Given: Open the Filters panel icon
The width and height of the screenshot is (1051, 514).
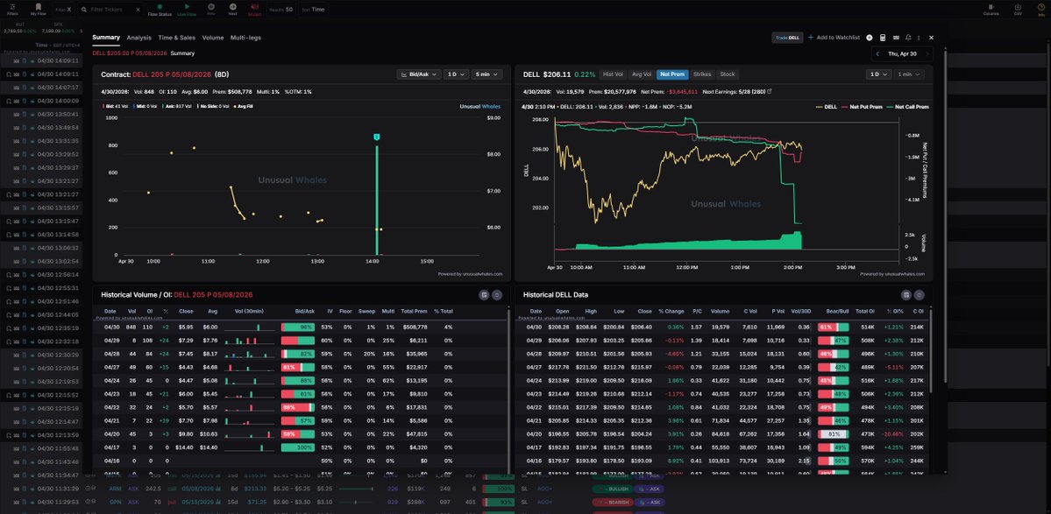Looking at the screenshot, I should [x=12, y=7].
